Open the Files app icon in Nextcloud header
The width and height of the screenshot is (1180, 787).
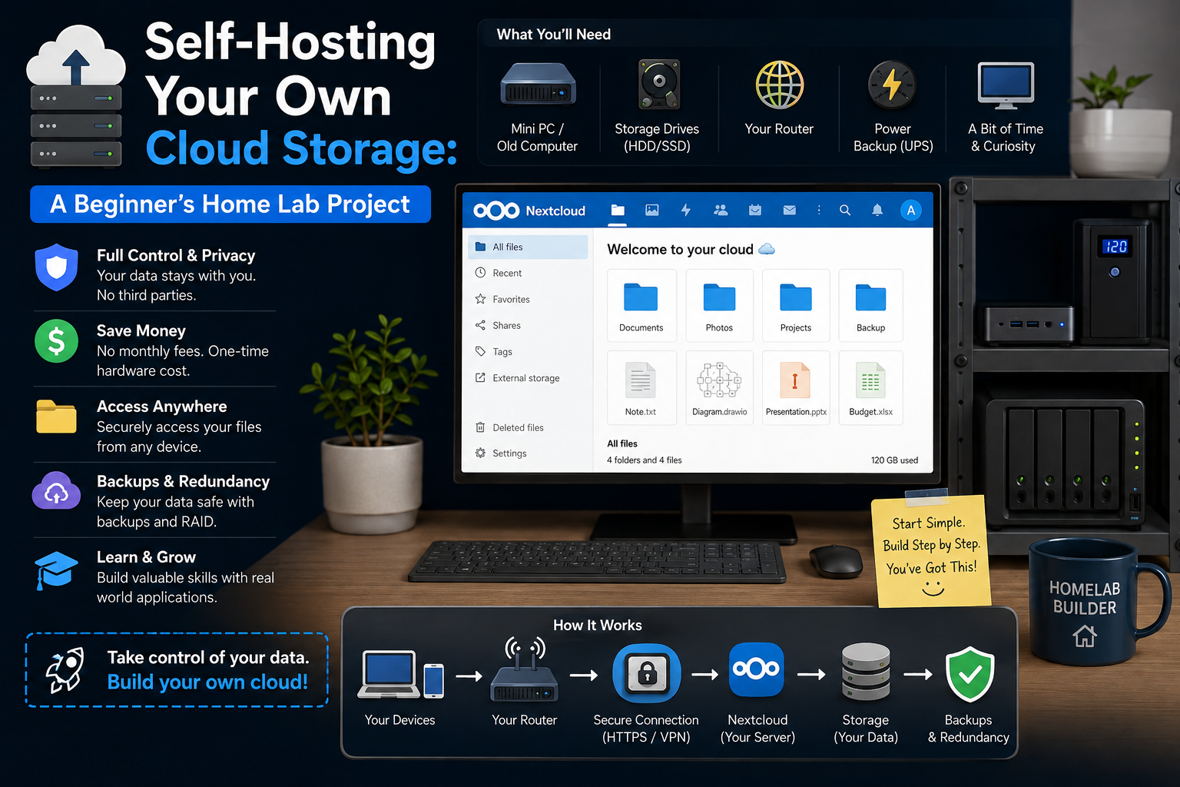tap(618, 210)
